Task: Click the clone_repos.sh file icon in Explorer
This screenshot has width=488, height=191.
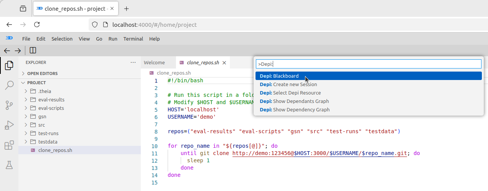Action: click(x=33, y=150)
